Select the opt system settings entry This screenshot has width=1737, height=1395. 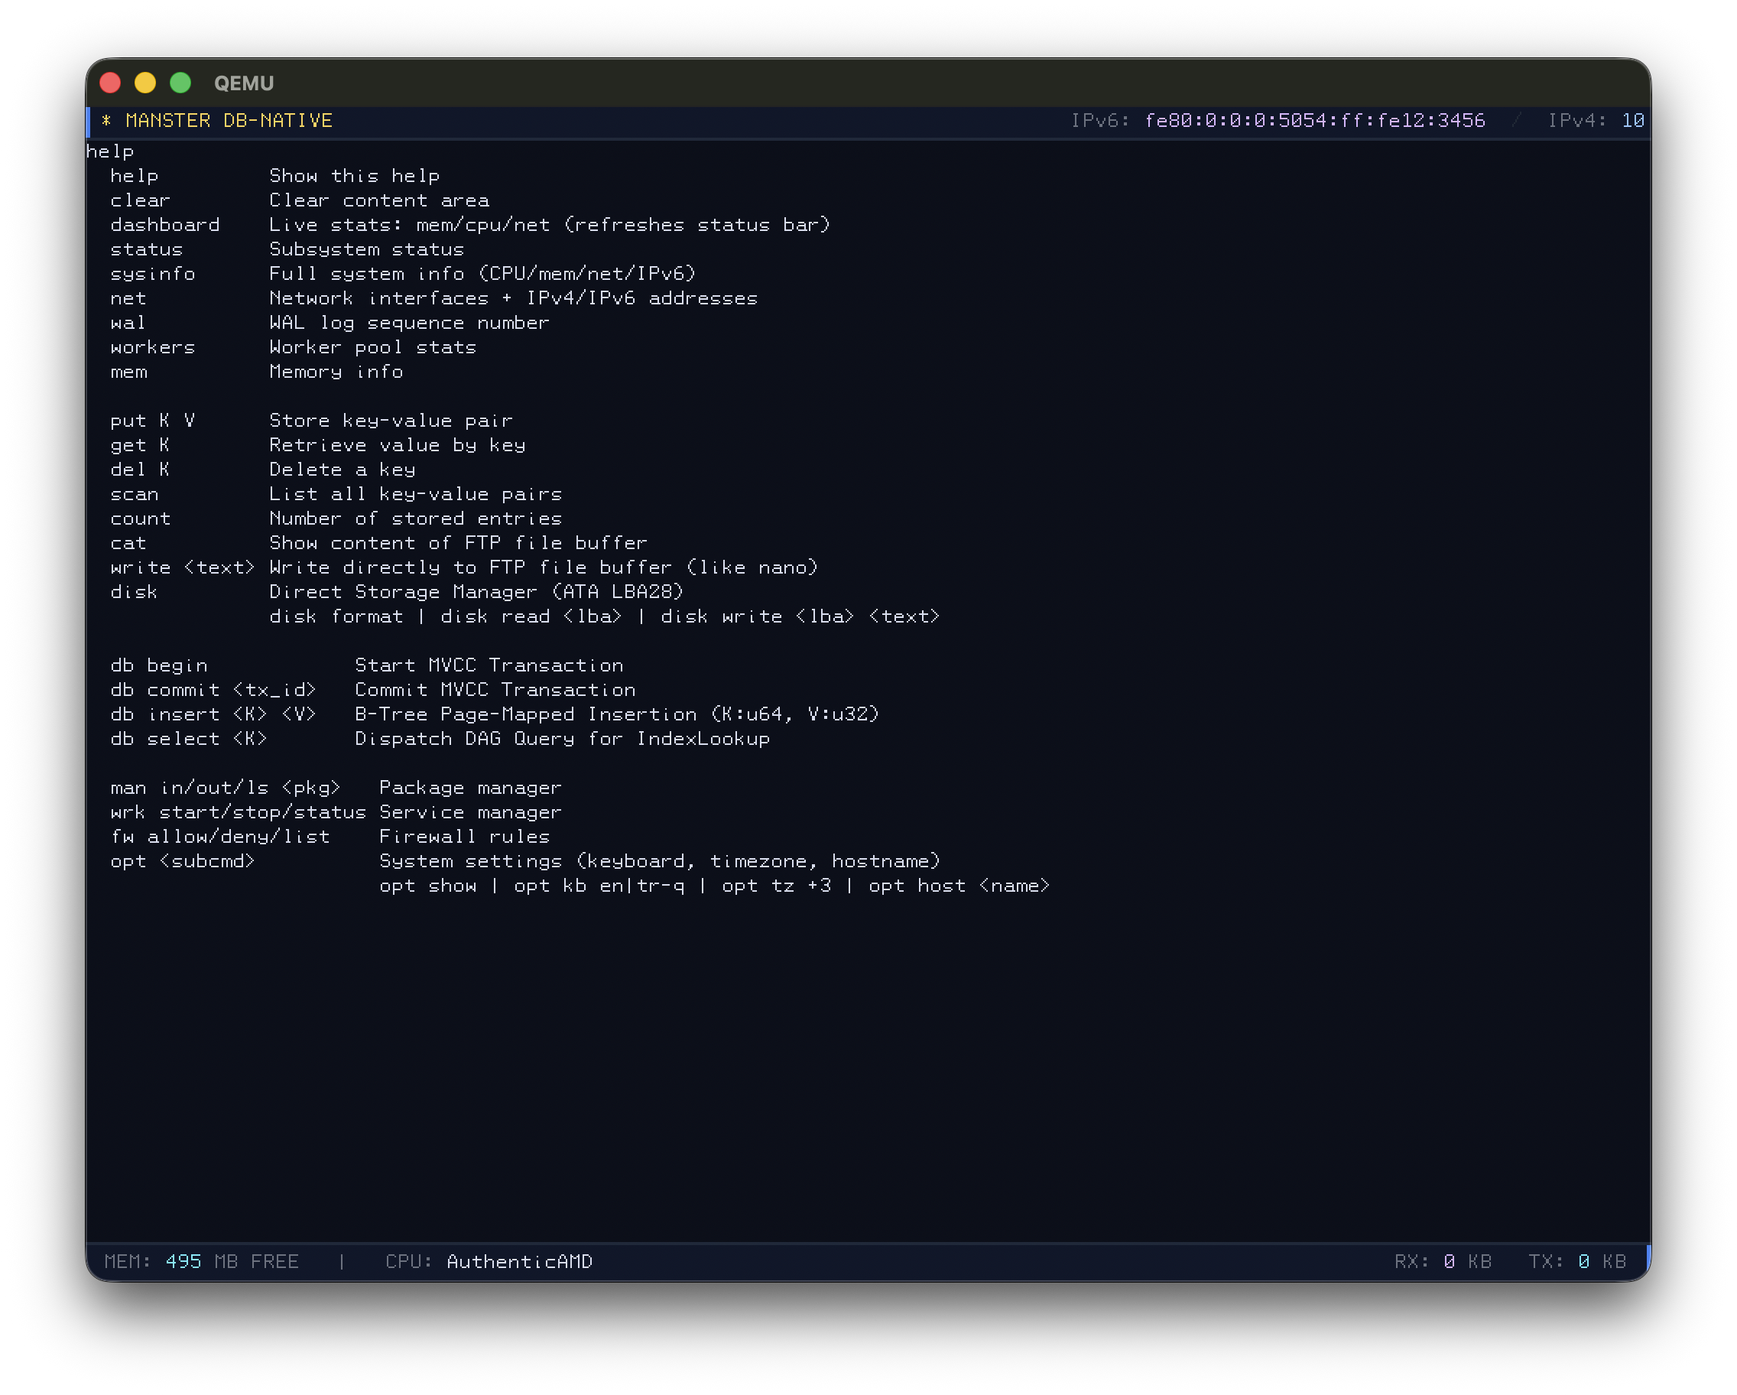tap(183, 860)
